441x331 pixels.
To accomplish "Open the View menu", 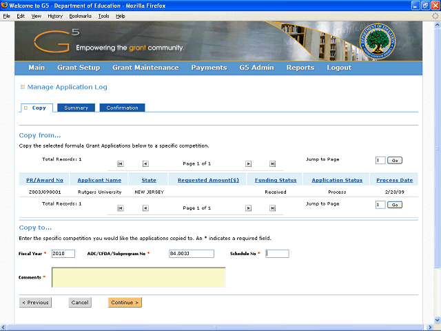I will tap(37, 16).
